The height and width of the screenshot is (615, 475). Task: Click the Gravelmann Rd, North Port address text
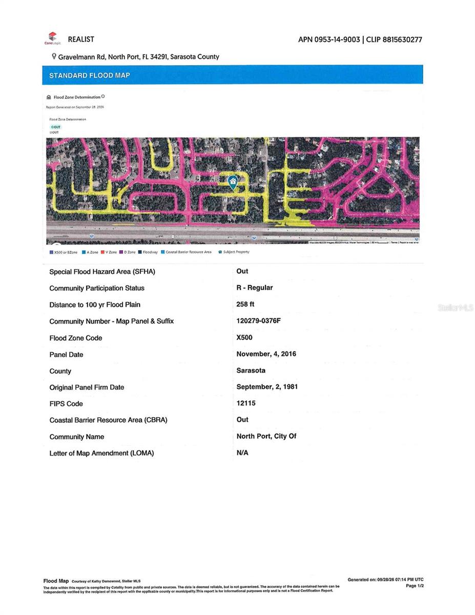tap(139, 57)
